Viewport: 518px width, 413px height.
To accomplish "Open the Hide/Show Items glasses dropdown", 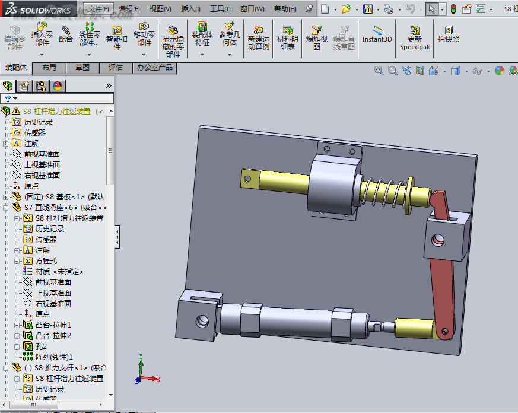I will pos(488,71).
